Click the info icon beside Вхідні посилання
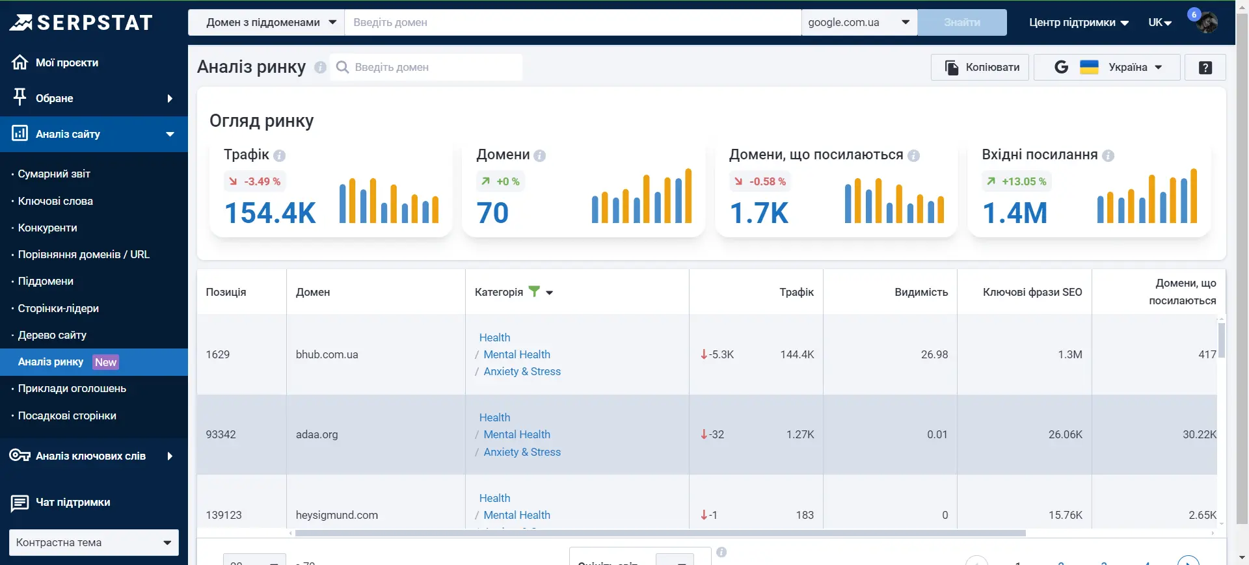Viewport: 1249px width, 565px height. (1108, 155)
